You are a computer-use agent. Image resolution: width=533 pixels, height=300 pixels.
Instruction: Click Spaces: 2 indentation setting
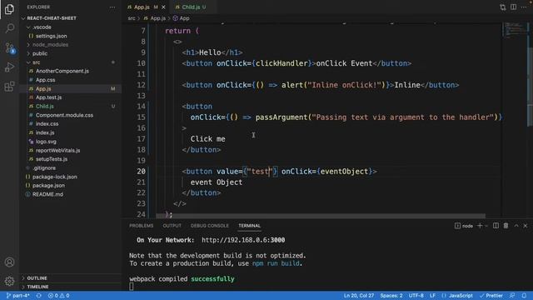coord(391,296)
